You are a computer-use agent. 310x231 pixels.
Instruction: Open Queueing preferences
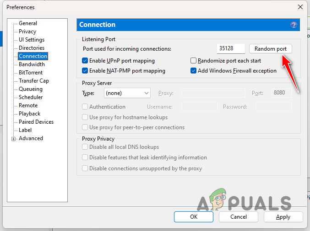[x=31, y=89]
